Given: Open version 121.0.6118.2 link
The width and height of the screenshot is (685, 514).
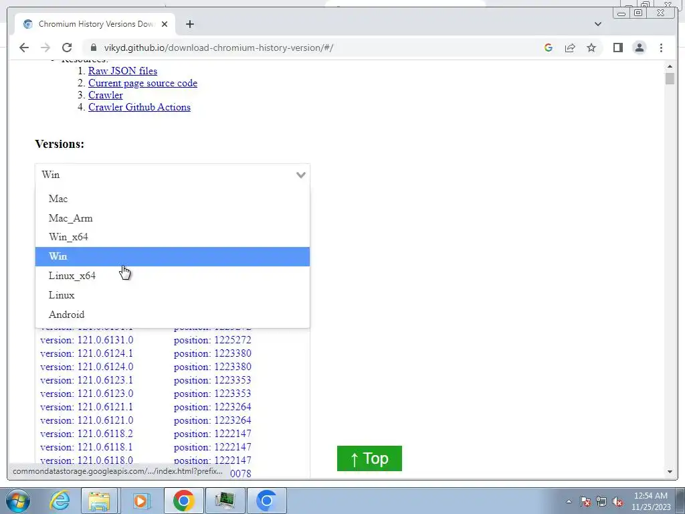Looking at the screenshot, I should [86, 434].
